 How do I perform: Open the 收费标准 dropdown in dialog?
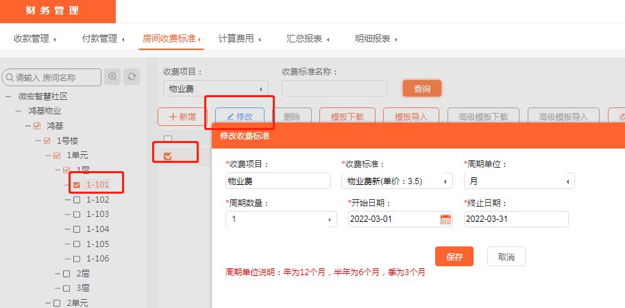pos(397,181)
